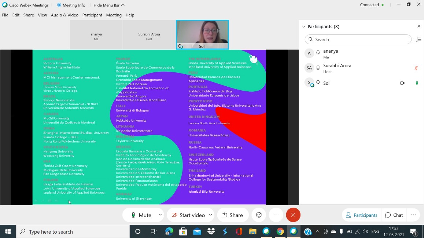The image size is (424, 238).
Task: Open File Explorer from the taskbar
Action: tap(252, 231)
